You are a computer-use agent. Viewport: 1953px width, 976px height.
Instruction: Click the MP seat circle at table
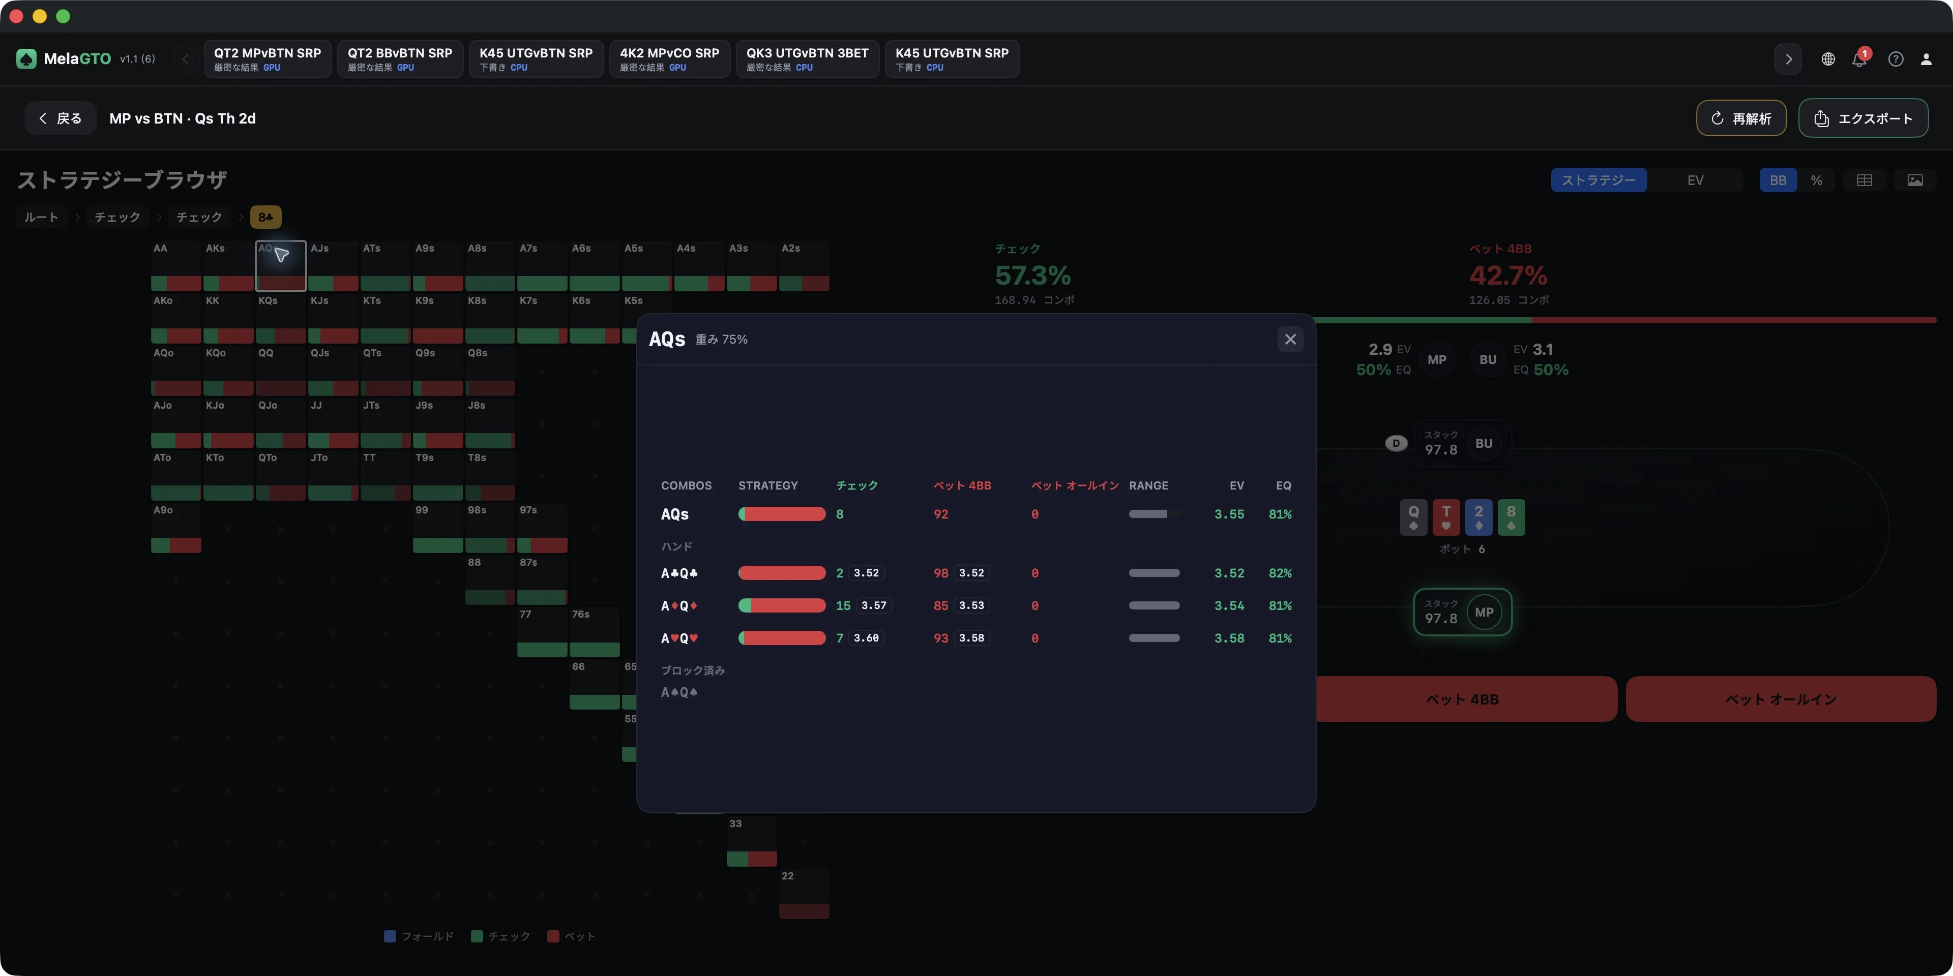(1485, 612)
